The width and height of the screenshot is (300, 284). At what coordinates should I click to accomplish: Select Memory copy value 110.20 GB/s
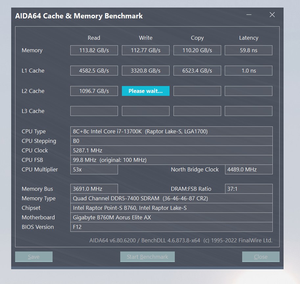(197, 50)
